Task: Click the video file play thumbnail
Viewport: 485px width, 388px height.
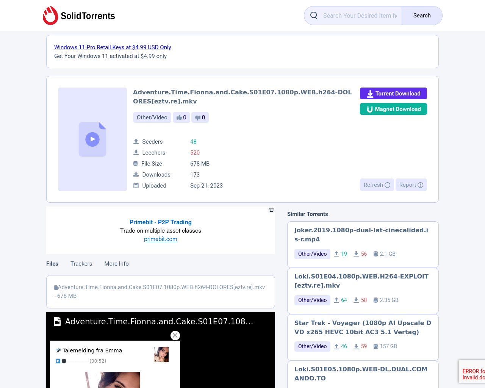Action: pyautogui.click(x=92, y=139)
